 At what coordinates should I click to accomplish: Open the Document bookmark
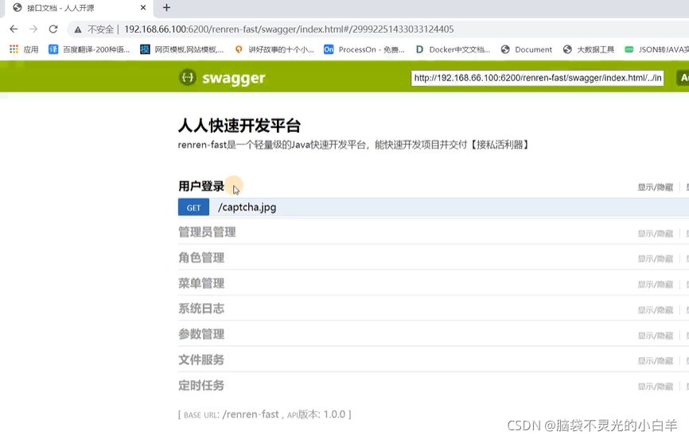(x=527, y=49)
